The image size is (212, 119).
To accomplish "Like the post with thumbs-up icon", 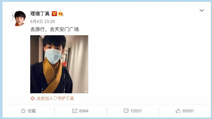I will pyautogui.click(x=178, y=111).
